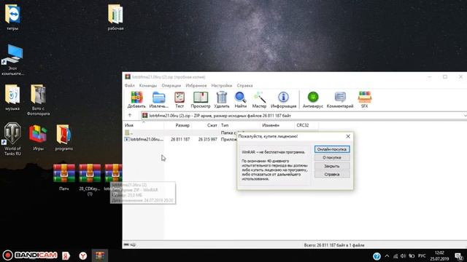467x262 pixels.
Task: Click the Найти magnifier icon
Action: (x=240, y=100)
